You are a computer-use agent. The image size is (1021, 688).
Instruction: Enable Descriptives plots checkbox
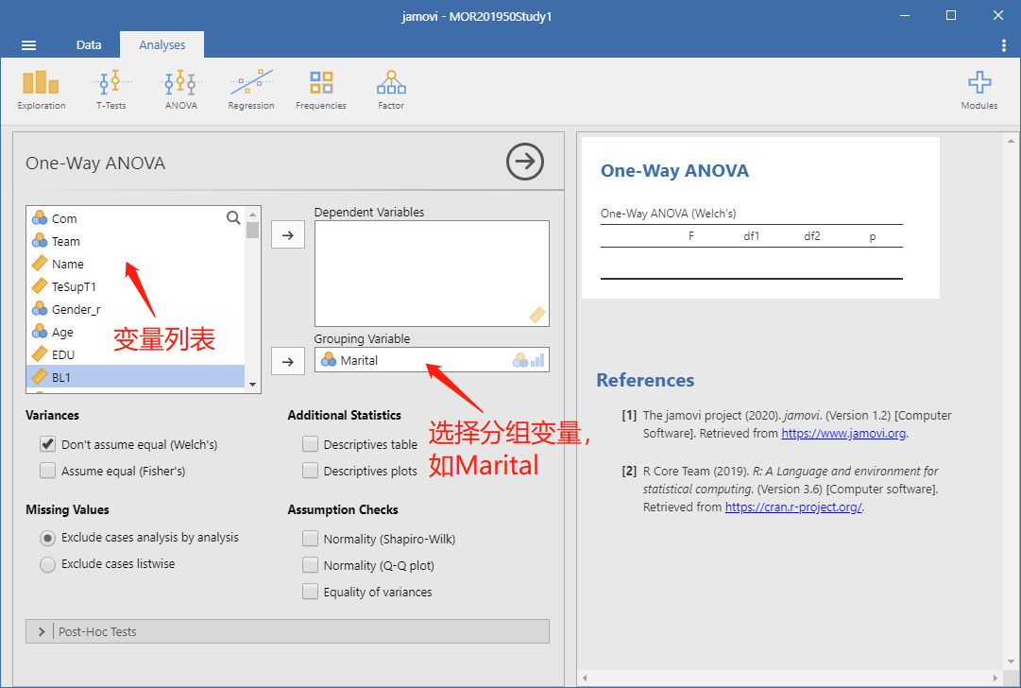point(310,471)
